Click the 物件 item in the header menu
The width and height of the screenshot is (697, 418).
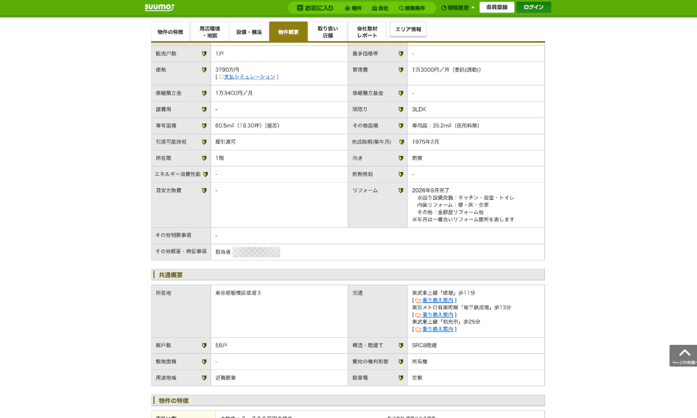tap(353, 8)
